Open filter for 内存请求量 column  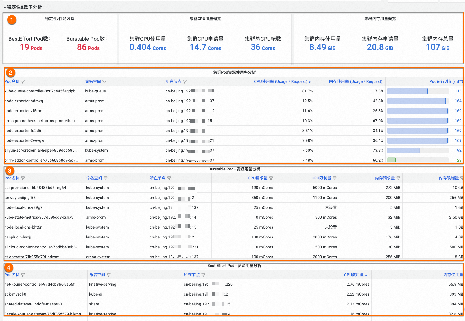398,178
